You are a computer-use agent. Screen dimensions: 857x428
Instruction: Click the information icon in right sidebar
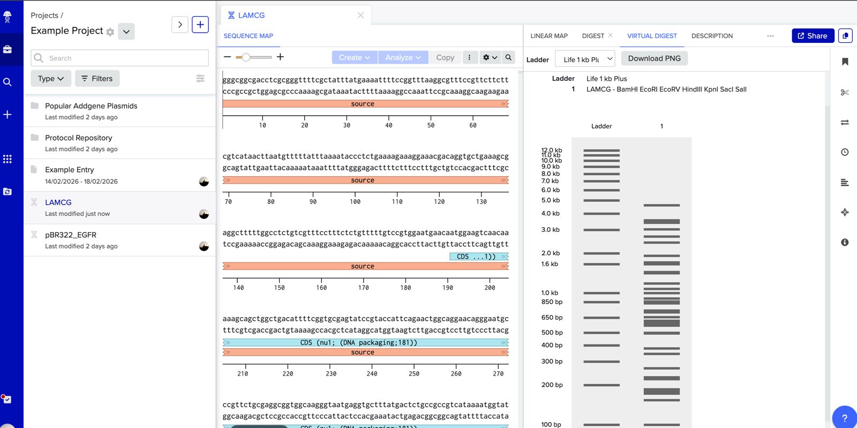(x=845, y=242)
